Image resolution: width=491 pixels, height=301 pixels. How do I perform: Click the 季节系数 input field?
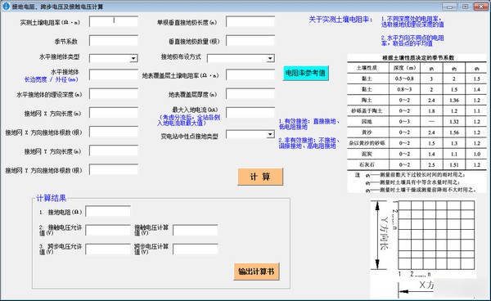[x=114, y=41]
